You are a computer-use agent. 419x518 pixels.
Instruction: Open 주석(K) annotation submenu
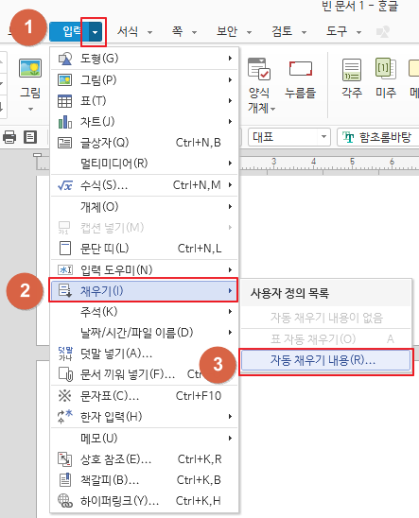(x=145, y=312)
